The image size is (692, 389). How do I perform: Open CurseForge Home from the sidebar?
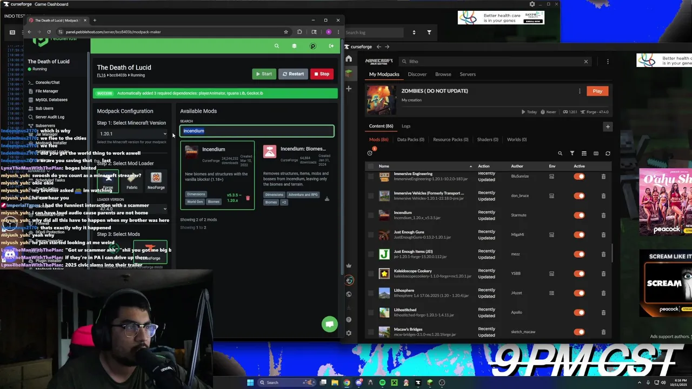coord(349,59)
